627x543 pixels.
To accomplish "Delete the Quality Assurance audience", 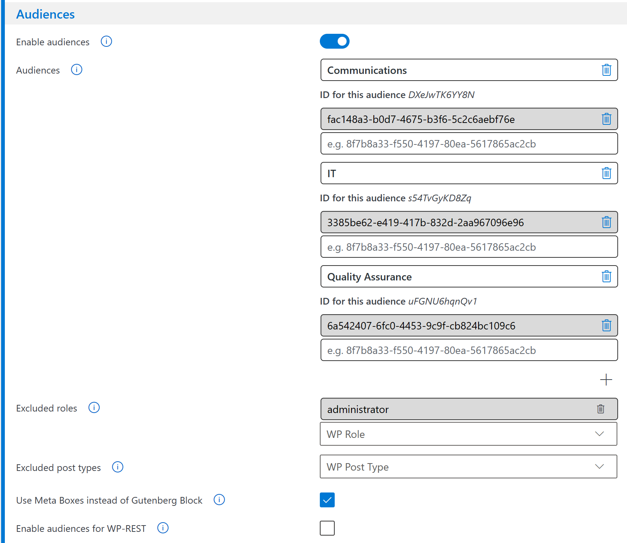I will (x=606, y=276).
